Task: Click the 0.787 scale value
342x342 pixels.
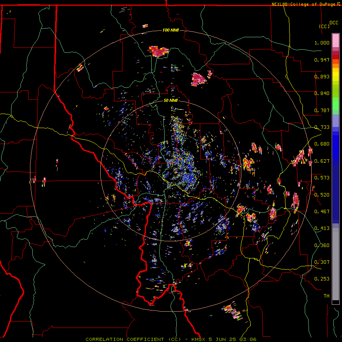Action: click(322, 110)
